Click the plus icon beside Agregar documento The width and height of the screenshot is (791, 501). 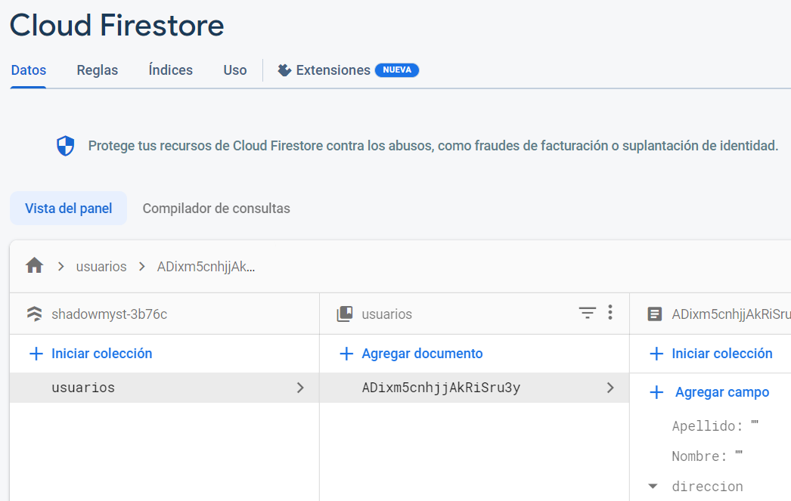coord(346,354)
